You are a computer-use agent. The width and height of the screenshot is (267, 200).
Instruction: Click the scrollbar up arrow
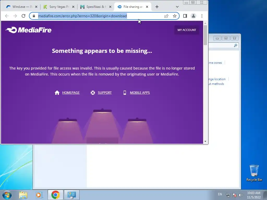[205, 23]
